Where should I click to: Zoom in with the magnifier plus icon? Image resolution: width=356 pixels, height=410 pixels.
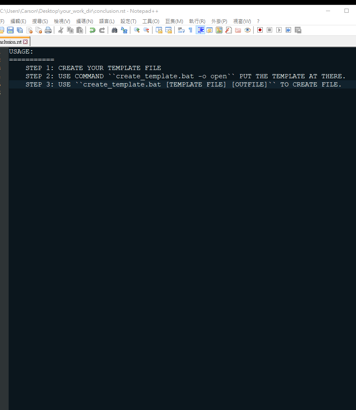pos(137,30)
